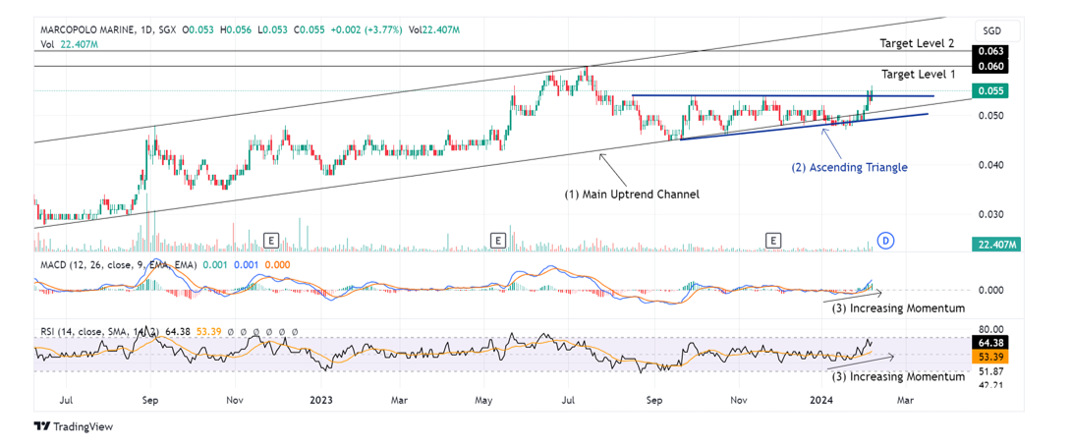Click the MARCOPOLO MARINE, 1D, SGX symbol title

click(109, 30)
